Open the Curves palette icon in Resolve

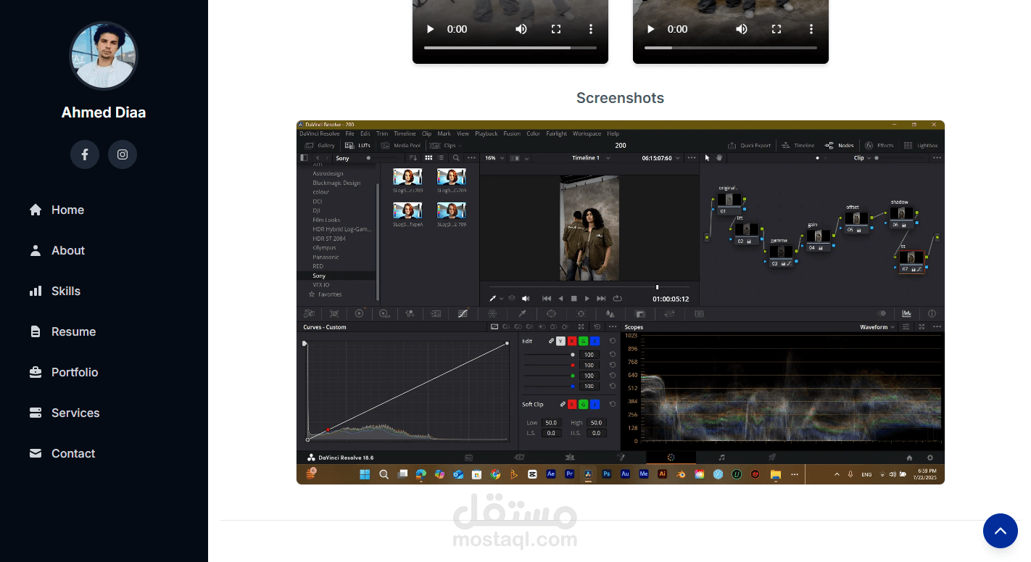[463, 313]
